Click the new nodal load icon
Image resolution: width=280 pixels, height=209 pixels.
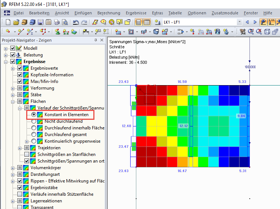click(x=192, y=32)
